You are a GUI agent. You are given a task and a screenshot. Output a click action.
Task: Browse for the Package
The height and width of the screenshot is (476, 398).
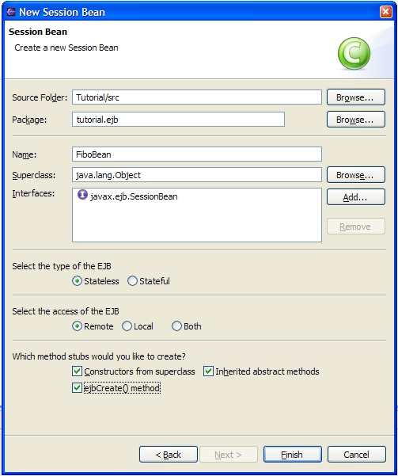click(x=356, y=120)
